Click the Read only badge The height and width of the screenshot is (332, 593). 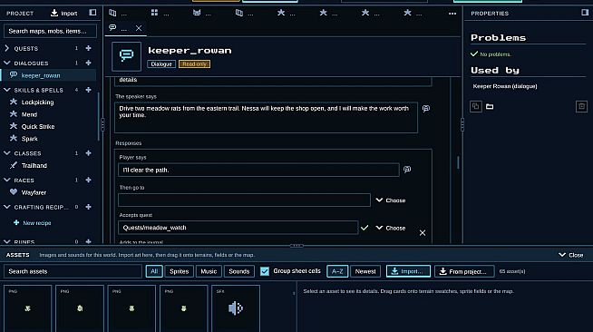[x=194, y=63]
